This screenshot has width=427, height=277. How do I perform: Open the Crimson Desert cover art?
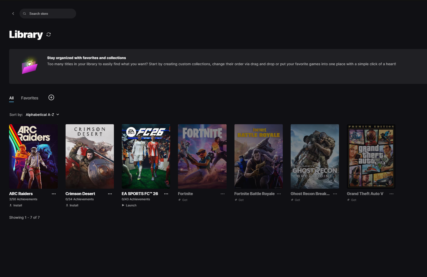click(x=90, y=156)
